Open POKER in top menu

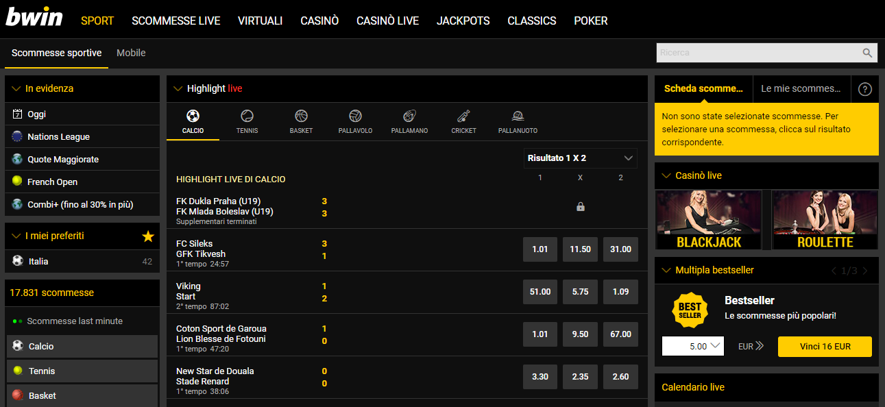tap(591, 21)
